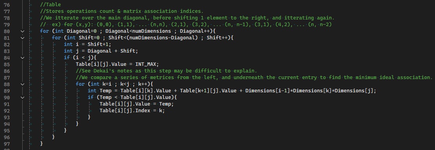
Task: Fold the if (Temp < ...) block at line 90
Action: (x=23, y=98)
